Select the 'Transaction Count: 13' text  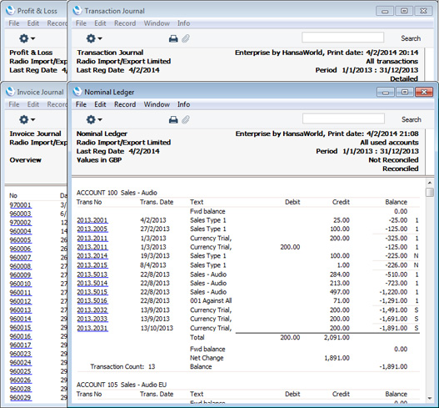(122, 366)
